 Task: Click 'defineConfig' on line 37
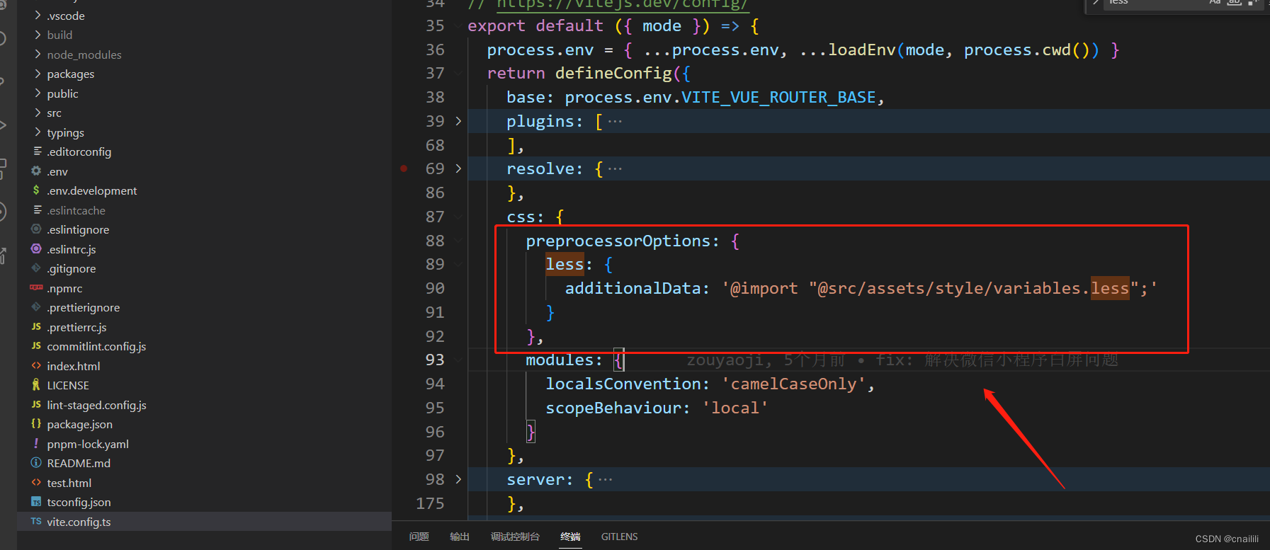coord(613,73)
